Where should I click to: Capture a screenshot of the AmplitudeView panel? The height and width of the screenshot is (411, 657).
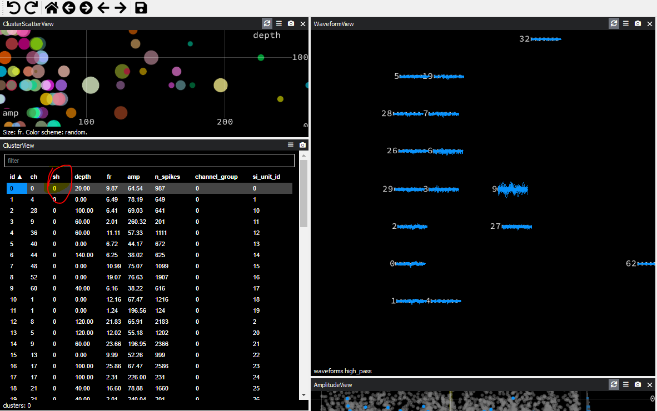638,384
